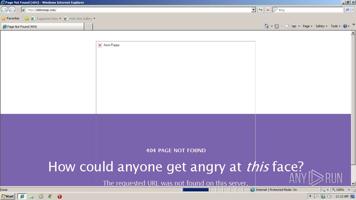356x200 pixels.
Task: Click the search magnifier button
Action: click(x=347, y=10)
